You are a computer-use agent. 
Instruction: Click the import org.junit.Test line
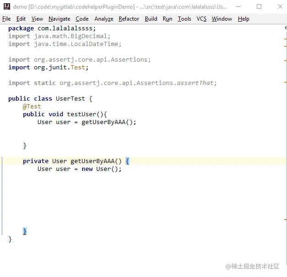(x=48, y=68)
